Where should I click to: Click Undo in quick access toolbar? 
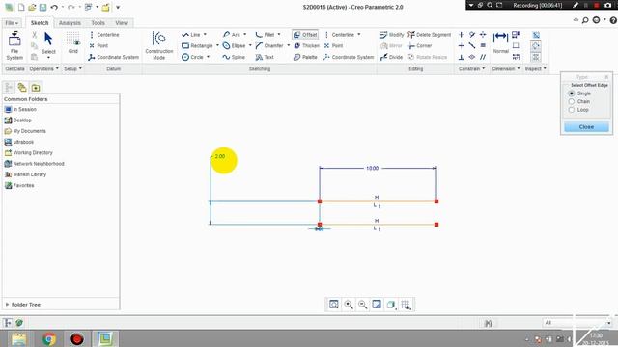coord(54,7)
